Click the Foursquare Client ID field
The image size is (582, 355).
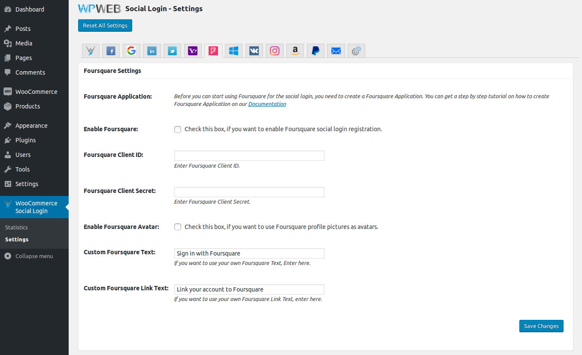point(249,156)
